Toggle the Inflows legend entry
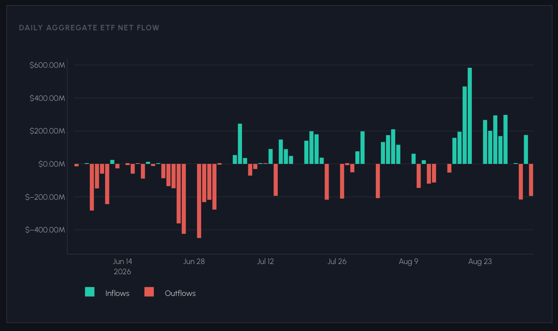Screen dimensions: 558x331 107,293
